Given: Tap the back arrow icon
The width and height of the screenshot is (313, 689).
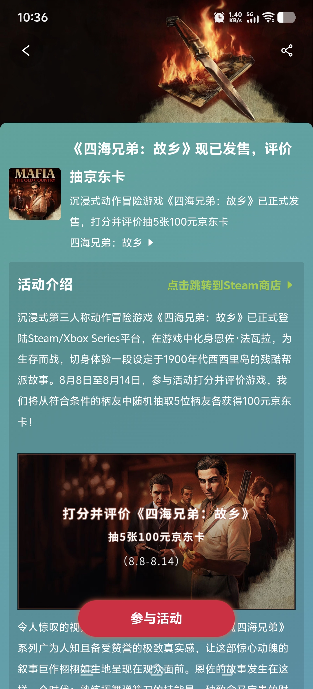Looking at the screenshot, I should [26, 50].
